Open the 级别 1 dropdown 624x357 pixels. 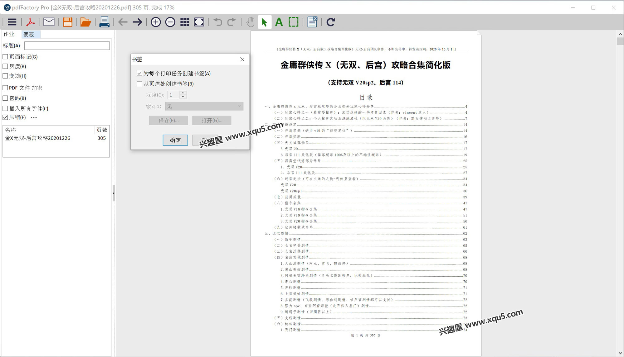tap(204, 106)
